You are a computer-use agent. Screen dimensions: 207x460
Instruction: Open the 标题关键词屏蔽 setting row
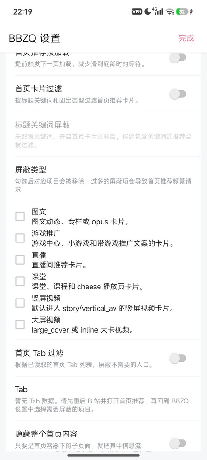point(103,134)
